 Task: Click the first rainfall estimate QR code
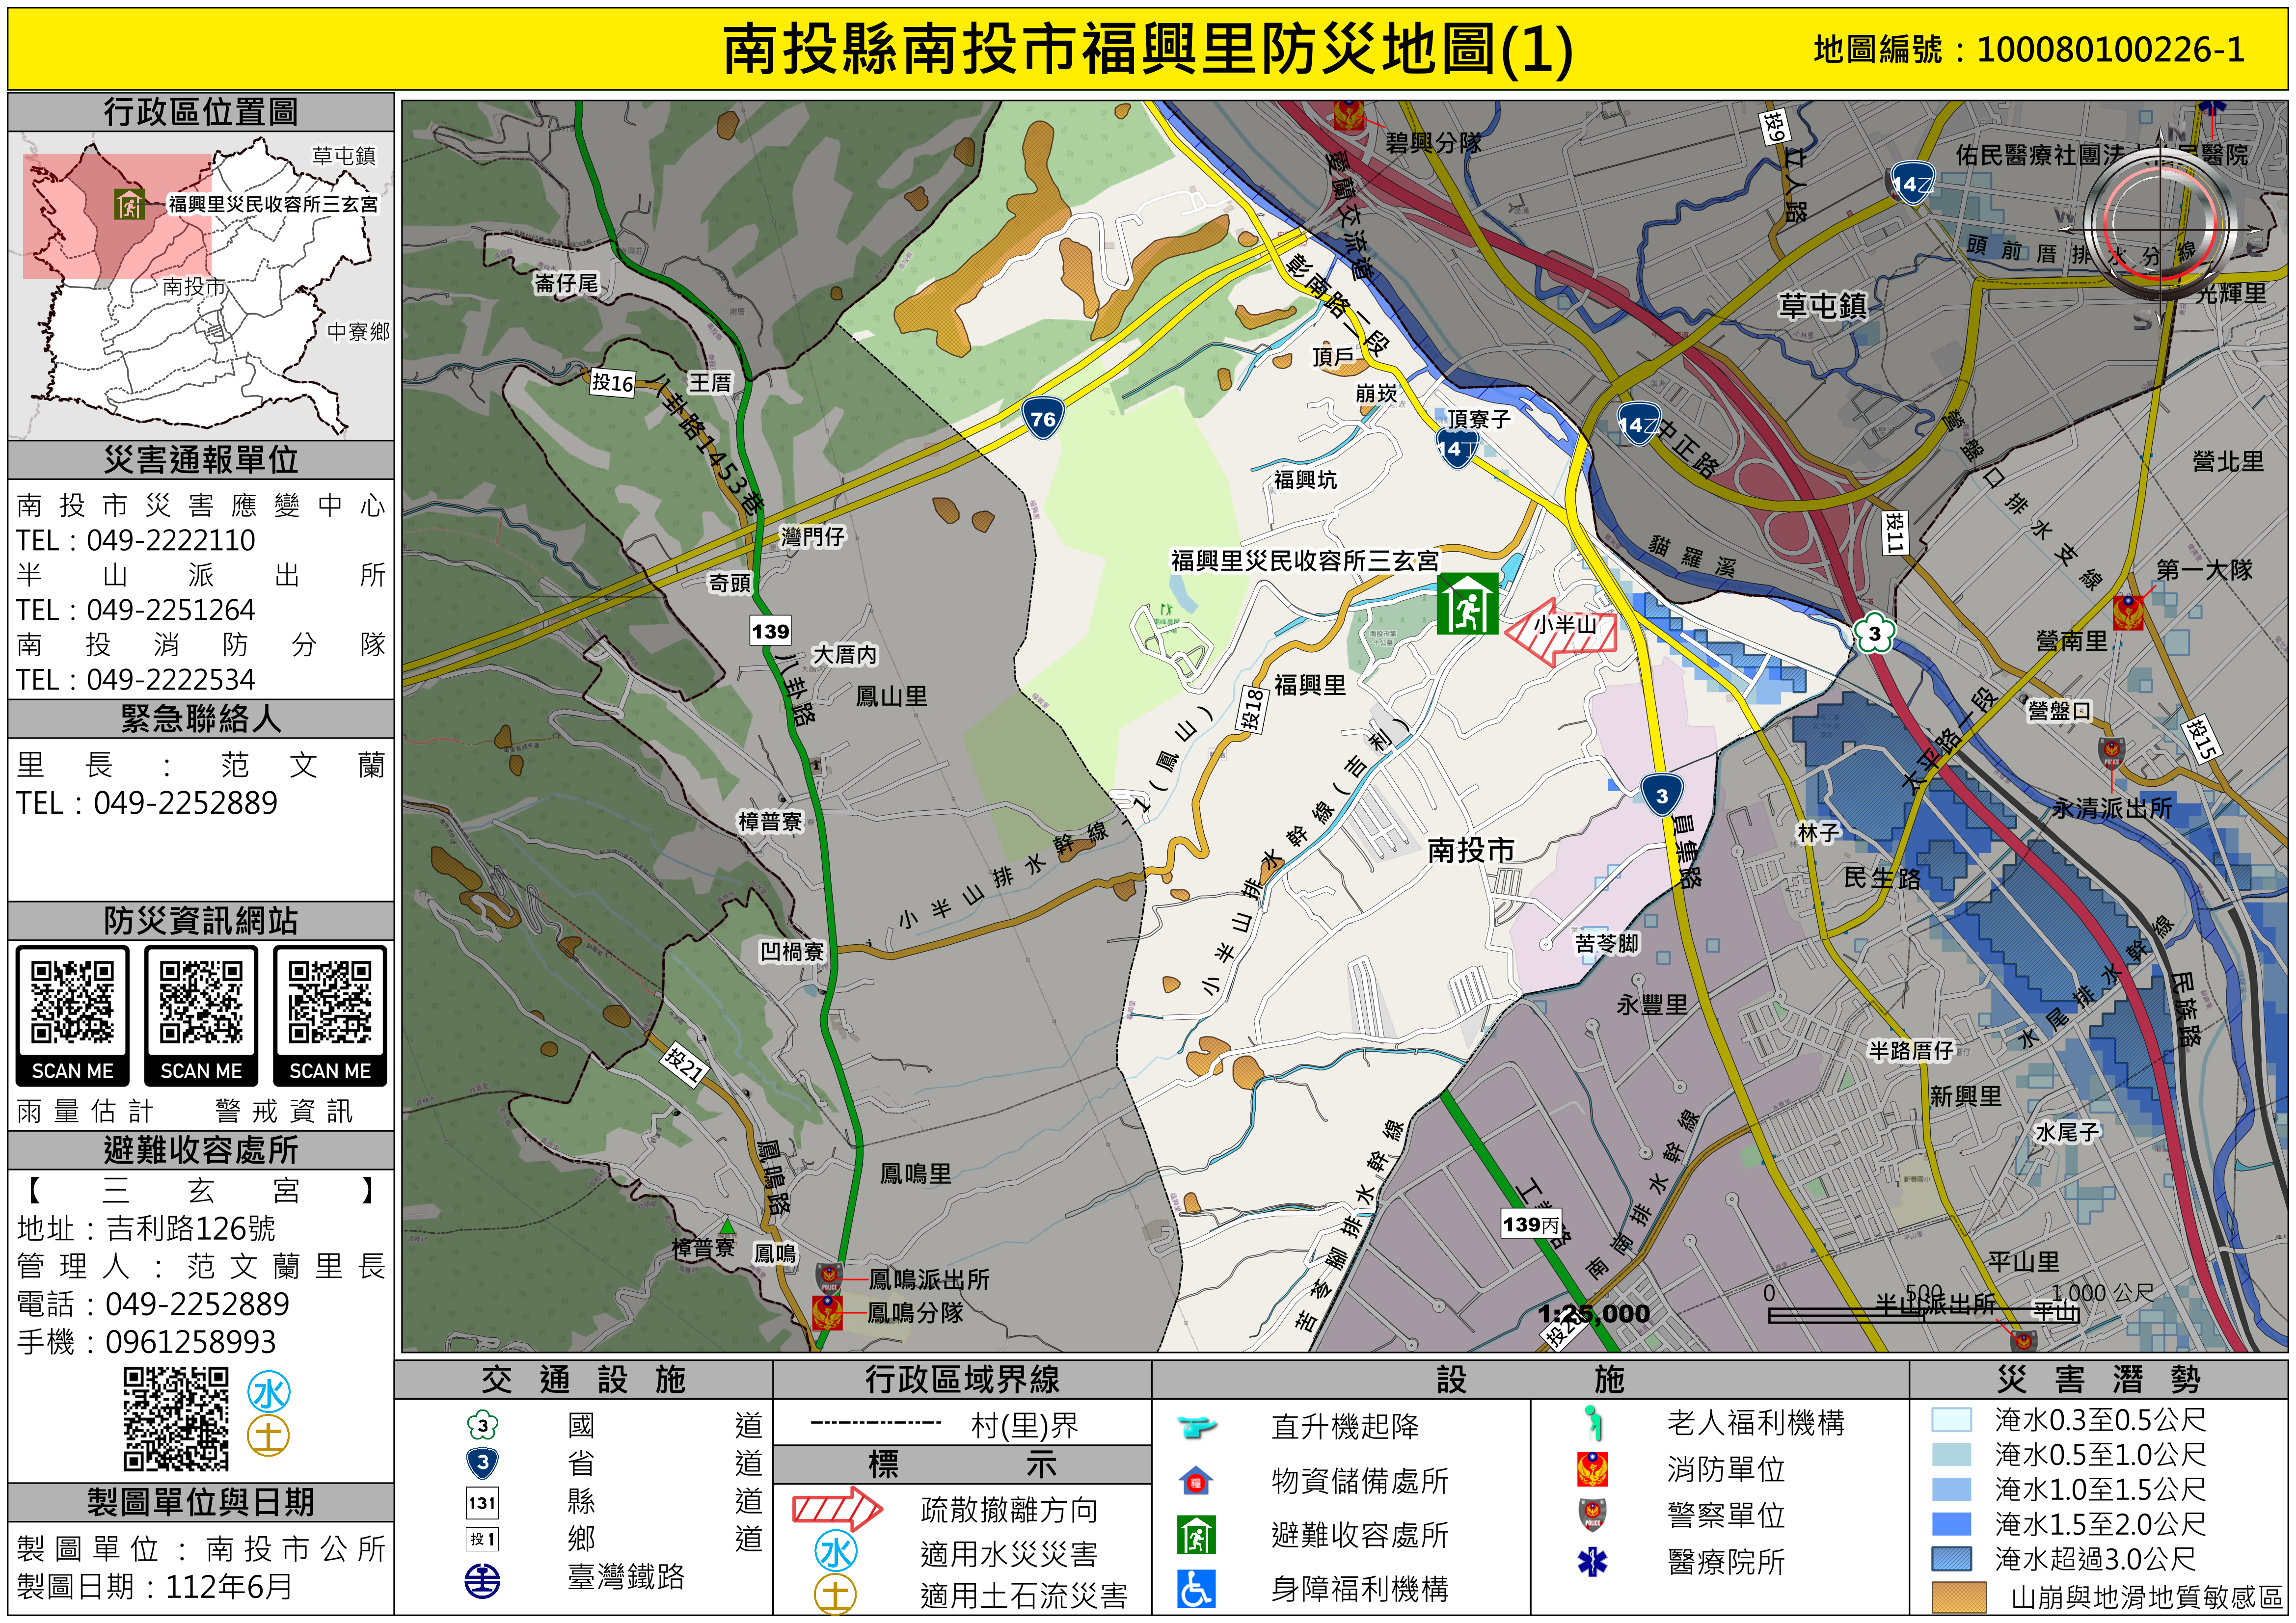pyautogui.click(x=72, y=1003)
